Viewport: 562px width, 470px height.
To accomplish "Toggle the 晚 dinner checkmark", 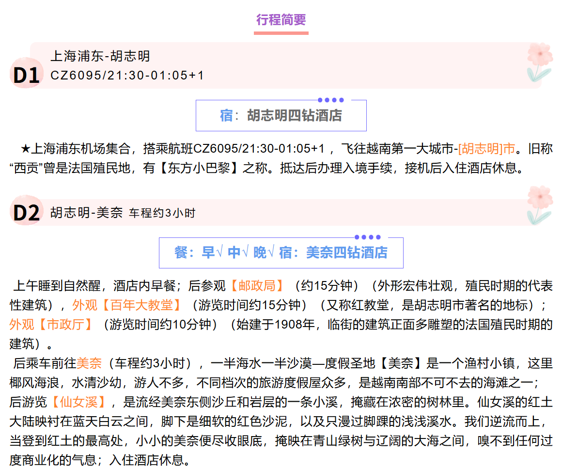I will 271,253.
